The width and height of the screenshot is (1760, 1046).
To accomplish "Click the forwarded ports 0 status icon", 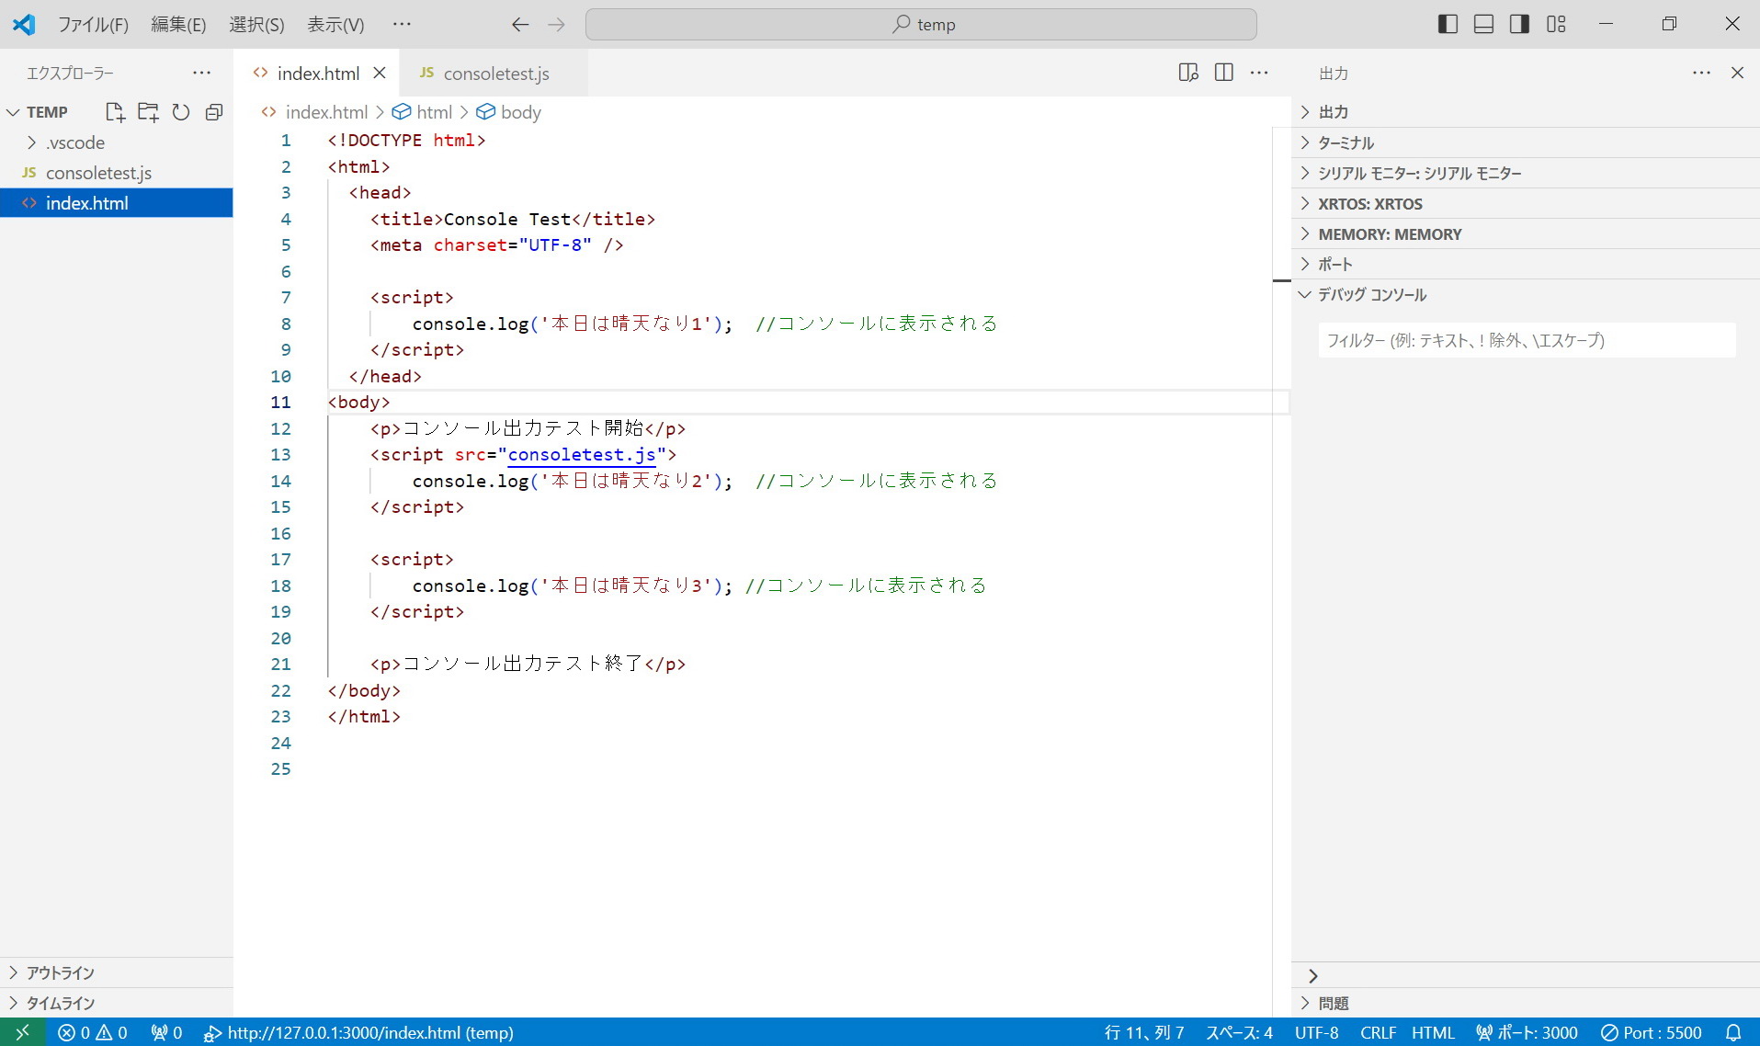I will [166, 1032].
